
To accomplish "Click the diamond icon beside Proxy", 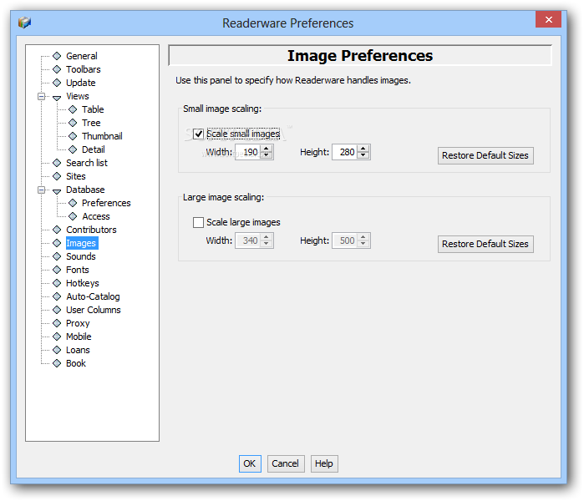I will pyautogui.click(x=57, y=323).
